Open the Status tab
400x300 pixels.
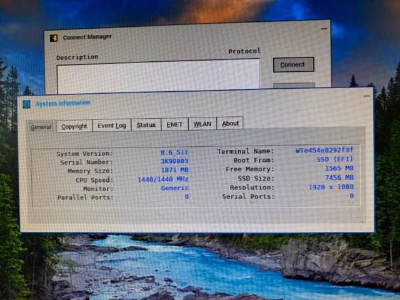[x=146, y=125]
